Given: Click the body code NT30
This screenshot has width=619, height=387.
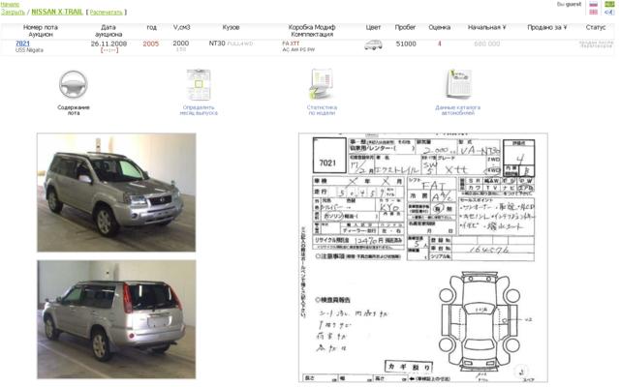Looking at the screenshot, I should 217,44.
